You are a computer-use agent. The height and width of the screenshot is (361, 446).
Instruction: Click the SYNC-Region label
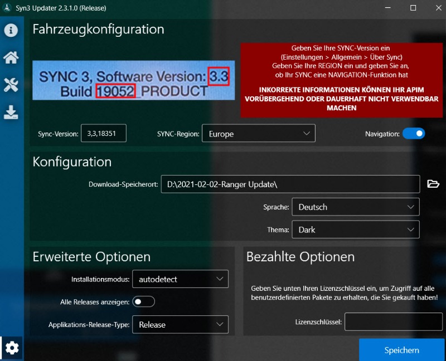[178, 134]
